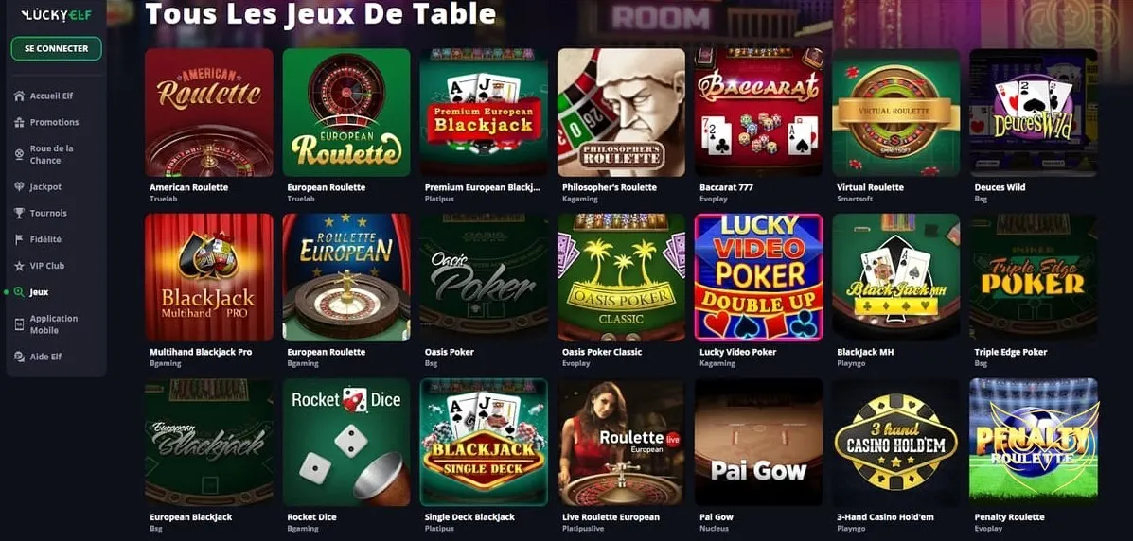The width and height of the screenshot is (1133, 541).
Task: Click the Fidélité flag icon
Action: tap(20, 240)
